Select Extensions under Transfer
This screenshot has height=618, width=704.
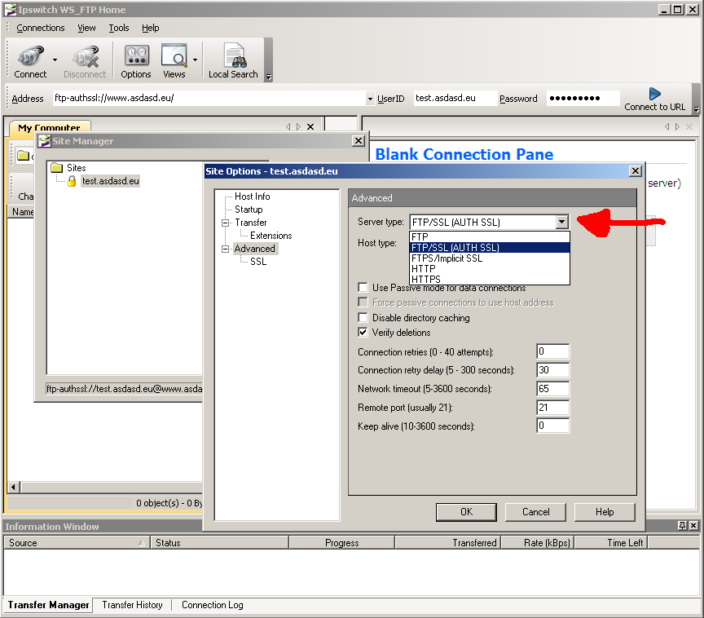click(x=271, y=236)
